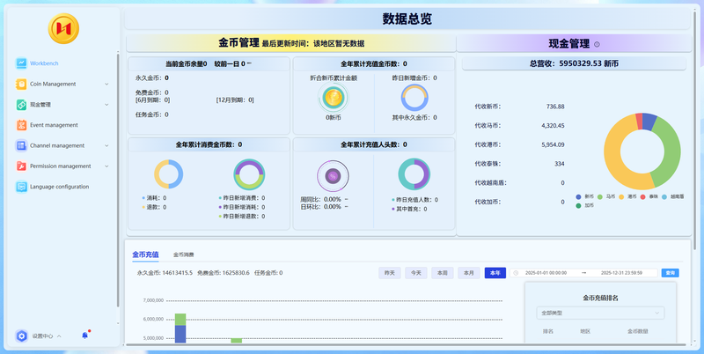
Task: Select the 金币充值 tab
Action: point(145,254)
